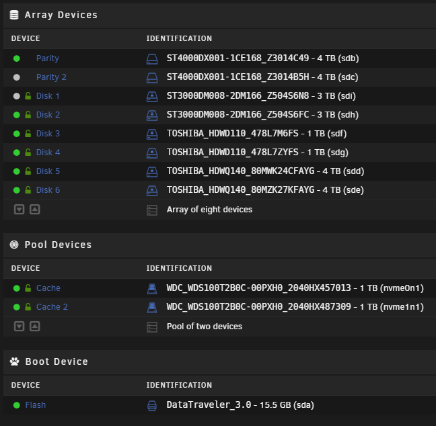Collapse pool devices with the up arrow button
The height and width of the screenshot is (426, 436).
click(x=35, y=326)
